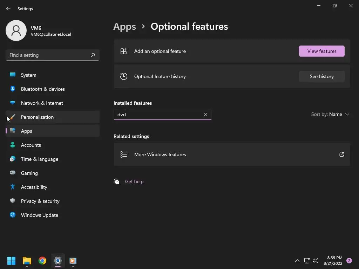
Task: Open Bluetooth & devices settings
Action: click(x=43, y=89)
